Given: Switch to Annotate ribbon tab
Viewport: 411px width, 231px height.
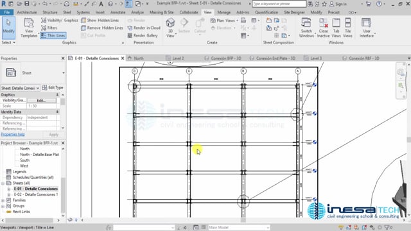Looking at the screenshot, I should 118,12.
